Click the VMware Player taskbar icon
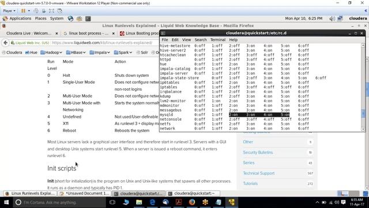 click(x=232, y=202)
